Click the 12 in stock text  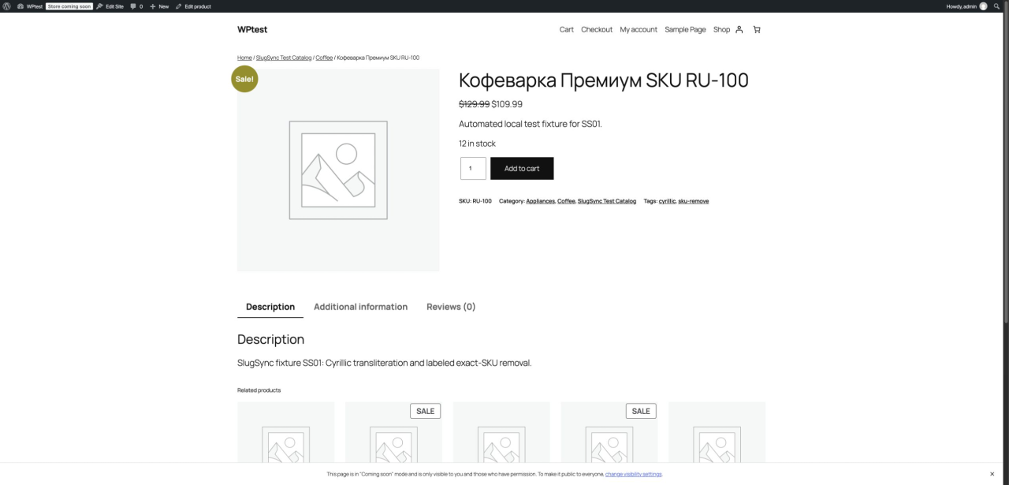(x=477, y=144)
